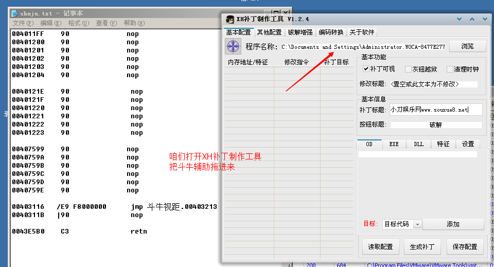
Task: Click the 添加 button
Action: click(453, 224)
